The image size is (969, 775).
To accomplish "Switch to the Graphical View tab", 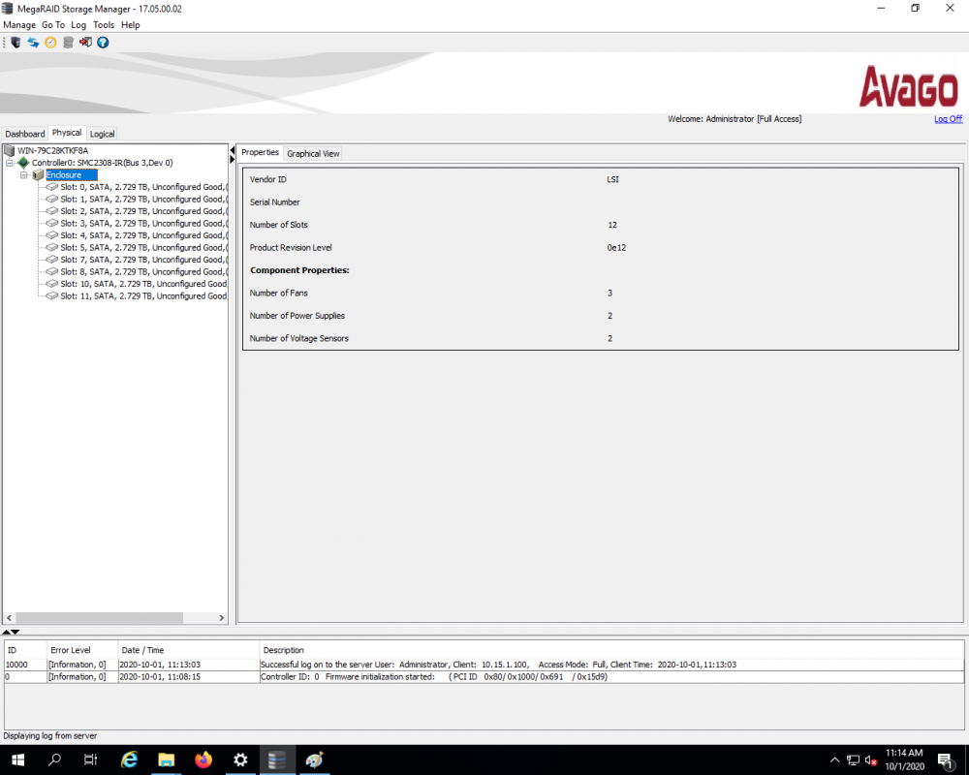I will click(313, 153).
